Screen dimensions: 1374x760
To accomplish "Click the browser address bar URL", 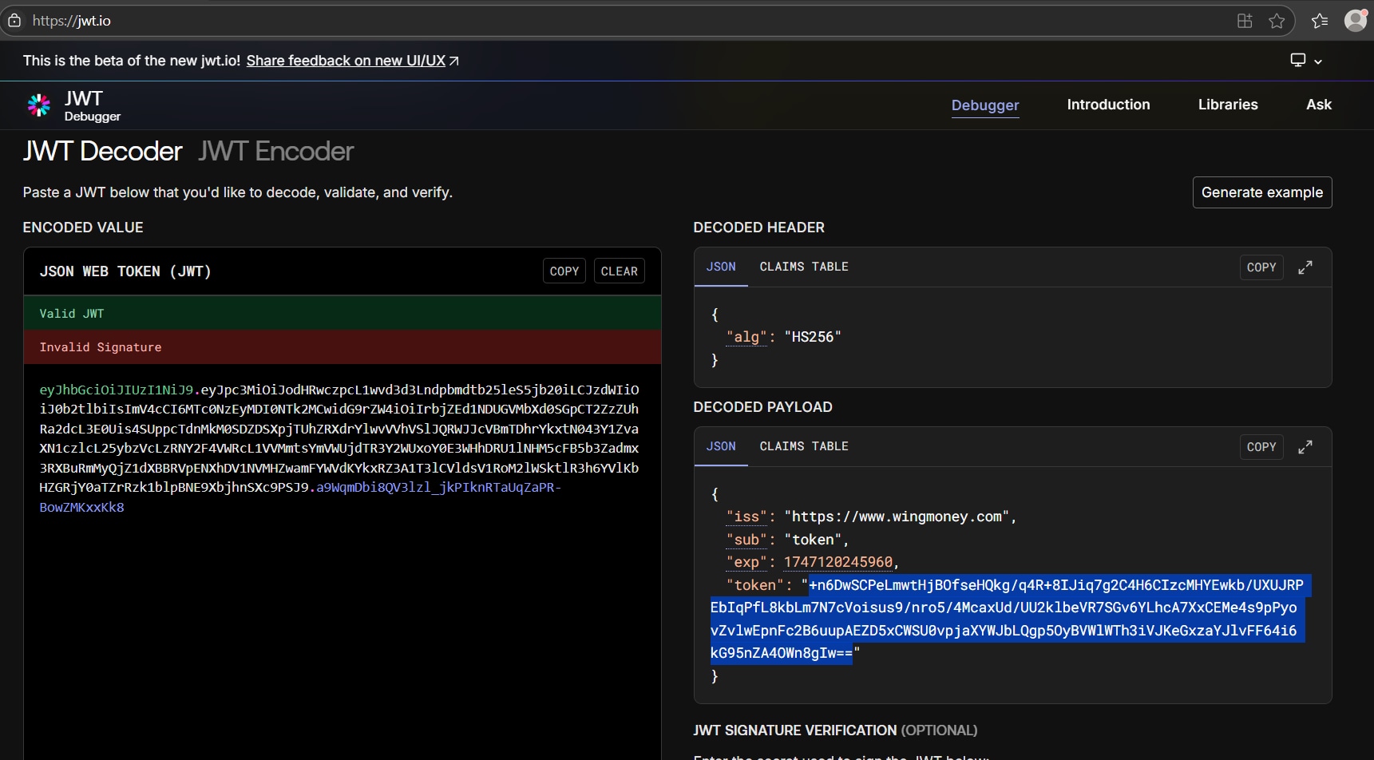I will [x=72, y=21].
